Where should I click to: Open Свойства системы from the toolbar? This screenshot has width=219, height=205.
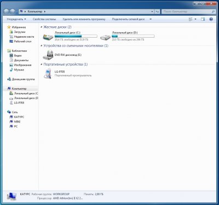click(x=44, y=19)
